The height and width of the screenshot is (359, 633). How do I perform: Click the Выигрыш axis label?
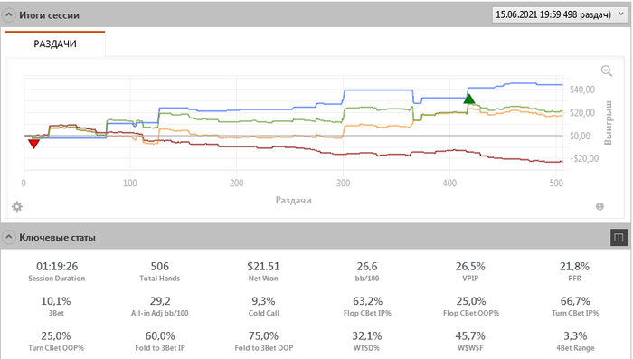pyautogui.click(x=608, y=123)
